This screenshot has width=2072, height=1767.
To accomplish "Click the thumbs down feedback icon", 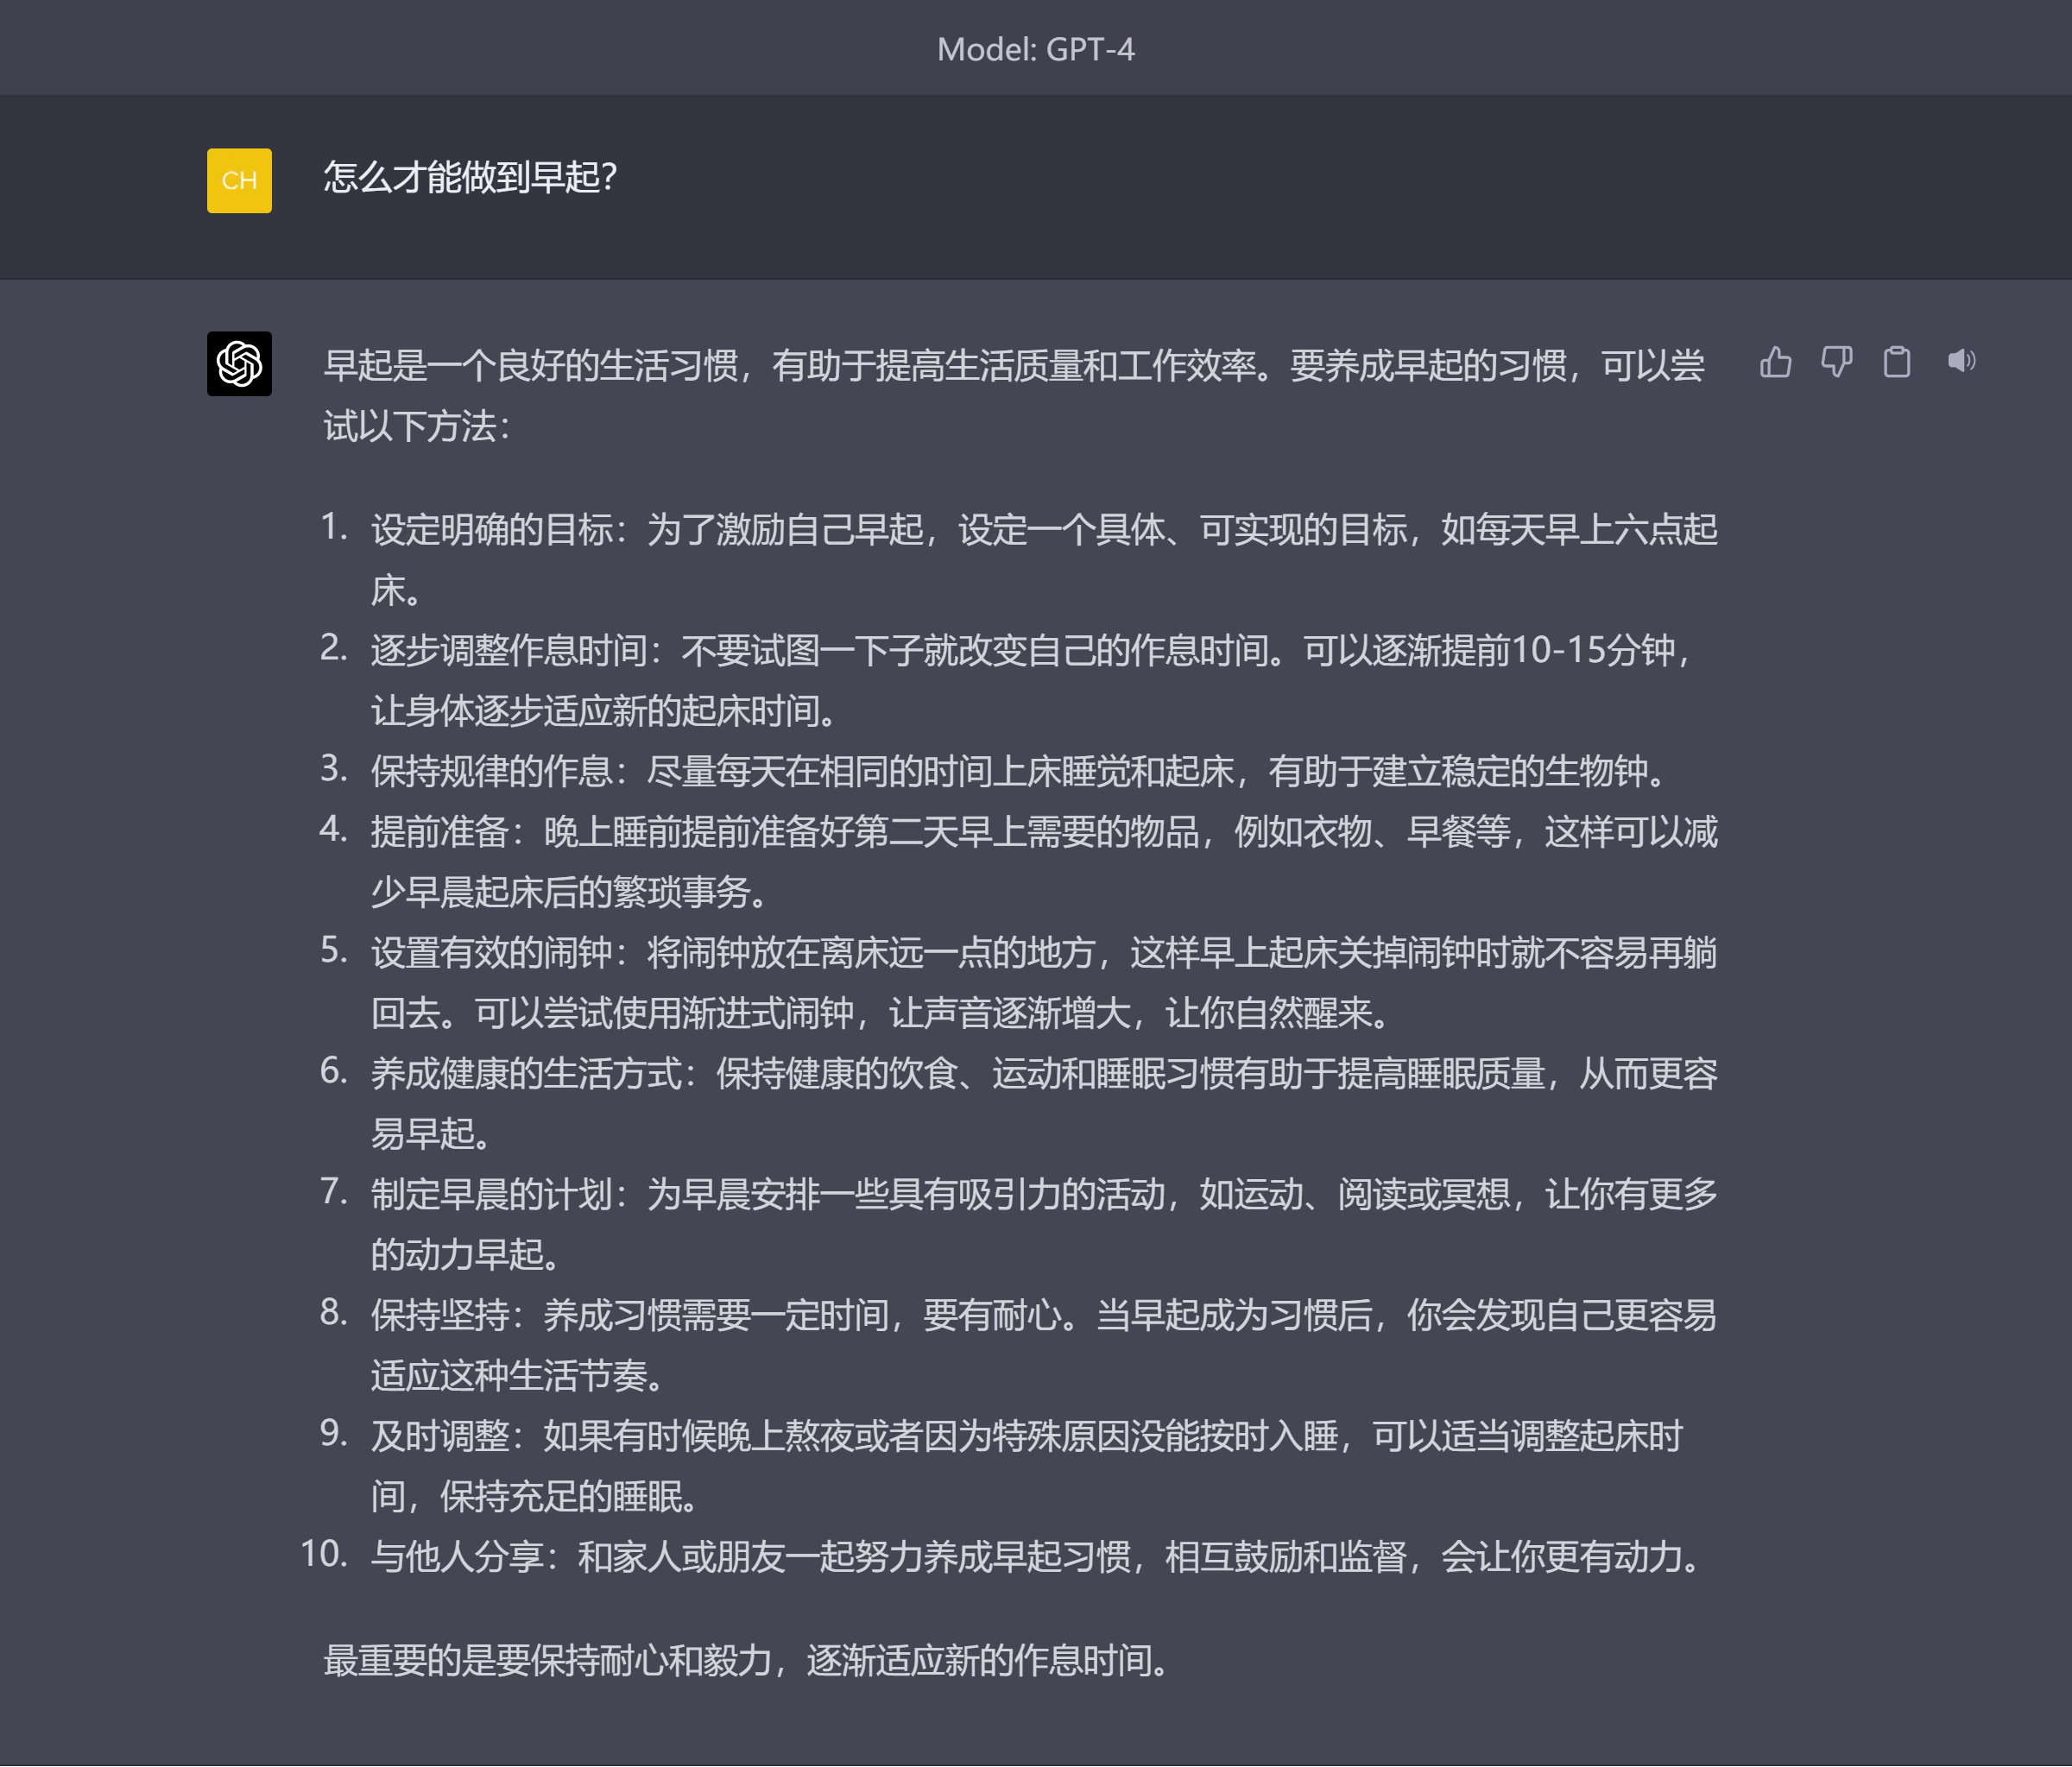I will [1836, 361].
